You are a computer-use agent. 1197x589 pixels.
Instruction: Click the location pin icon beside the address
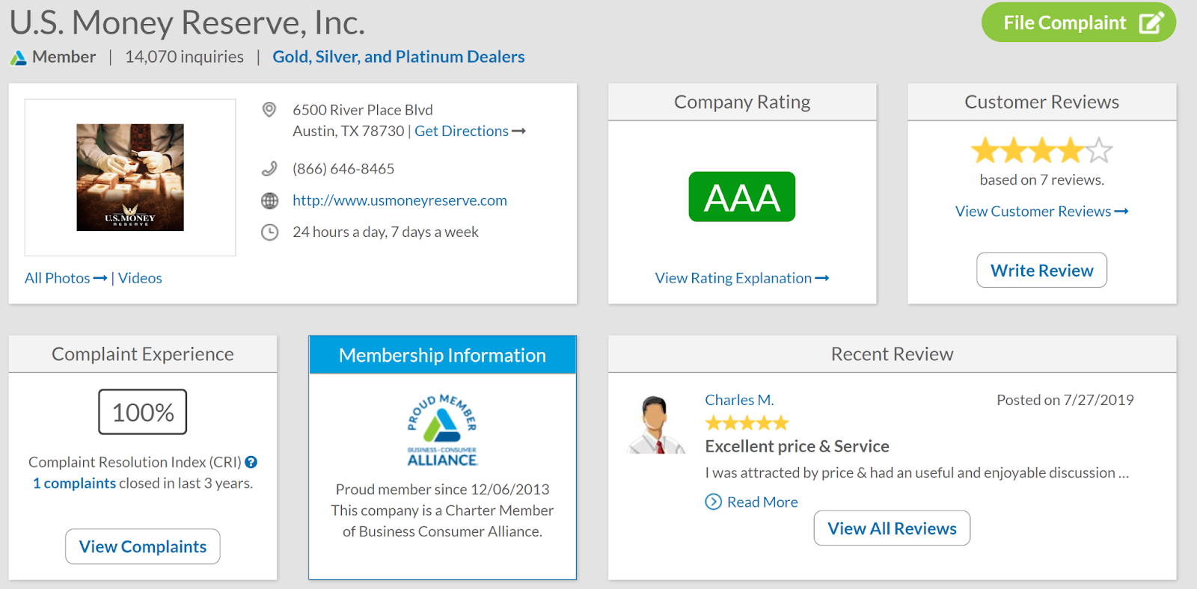[x=269, y=110]
